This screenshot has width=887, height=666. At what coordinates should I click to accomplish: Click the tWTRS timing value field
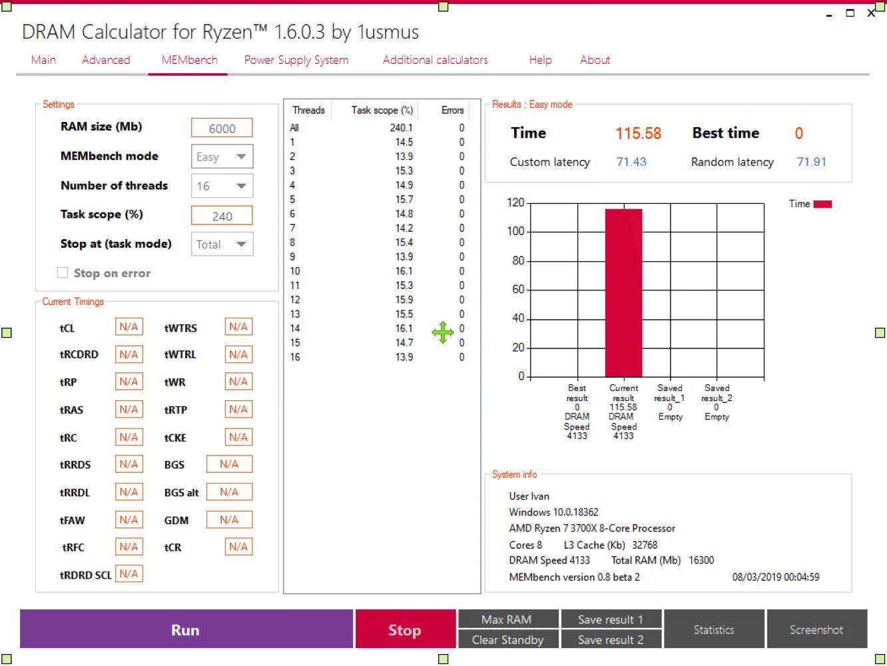click(238, 327)
